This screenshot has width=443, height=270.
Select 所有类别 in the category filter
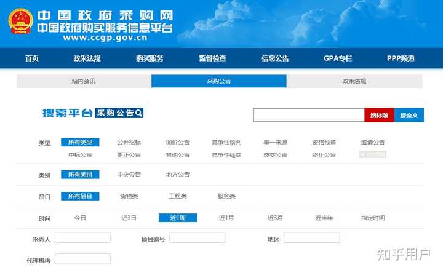coord(80,175)
